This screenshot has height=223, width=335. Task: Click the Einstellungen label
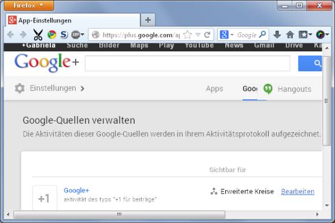[x=53, y=88]
